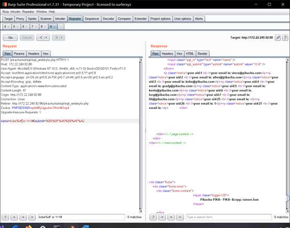Screen dimensions: 290x228
Task: Open the Help menu
Action: pyautogui.click(x=52, y=12)
